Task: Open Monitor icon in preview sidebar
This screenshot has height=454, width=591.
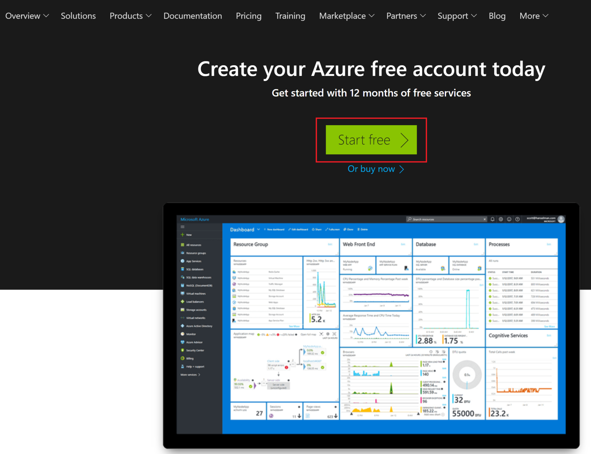Action: [x=183, y=334]
